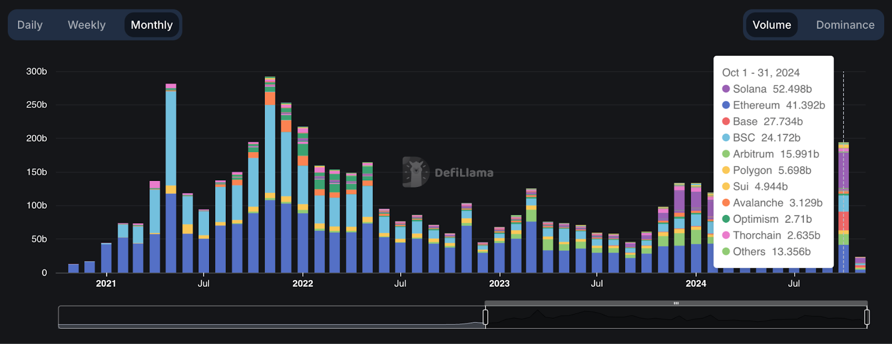The width and height of the screenshot is (892, 344).
Task: Click 'Avalanche 3.129b' tooltip text
Action: 778,203
